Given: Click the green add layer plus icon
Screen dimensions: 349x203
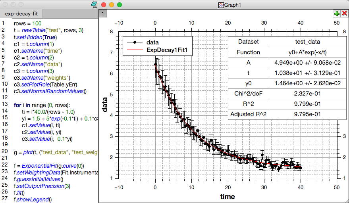Looking at the screenshot, I should click(x=337, y=13).
